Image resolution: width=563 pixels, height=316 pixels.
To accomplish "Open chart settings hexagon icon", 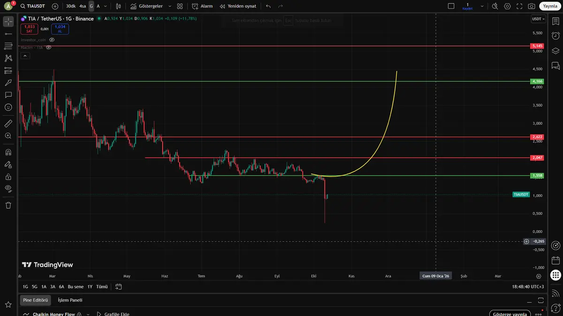I will pos(507,6).
